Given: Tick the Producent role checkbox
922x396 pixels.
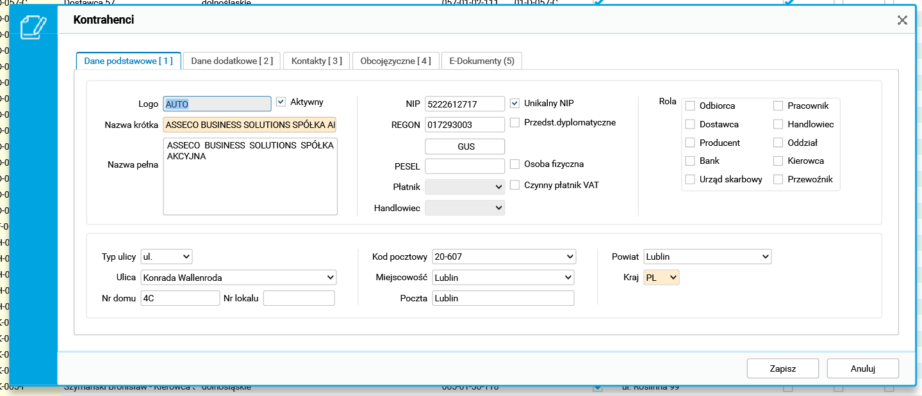Looking at the screenshot, I should 690,143.
